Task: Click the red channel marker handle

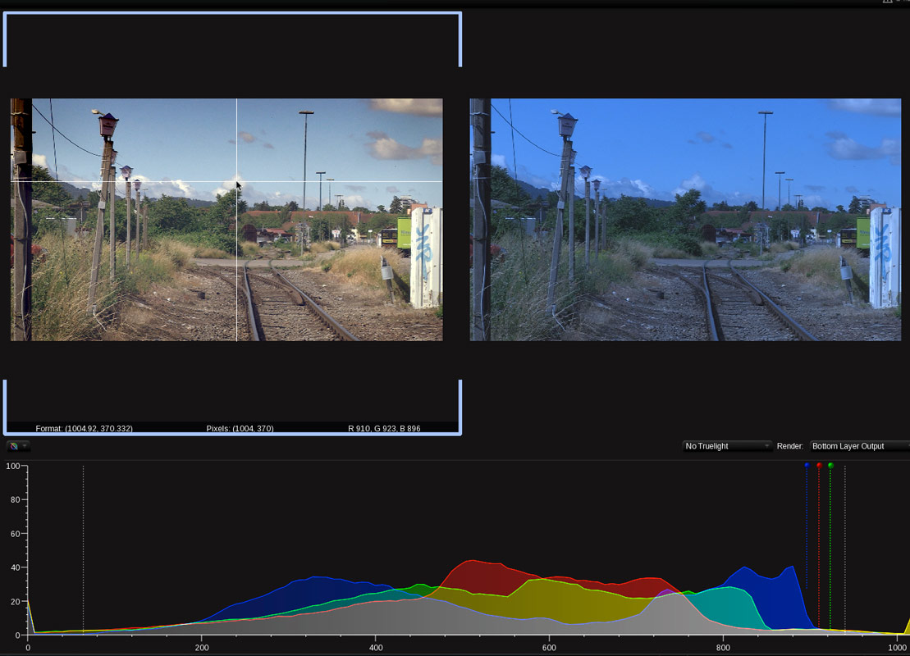Action: point(819,465)
